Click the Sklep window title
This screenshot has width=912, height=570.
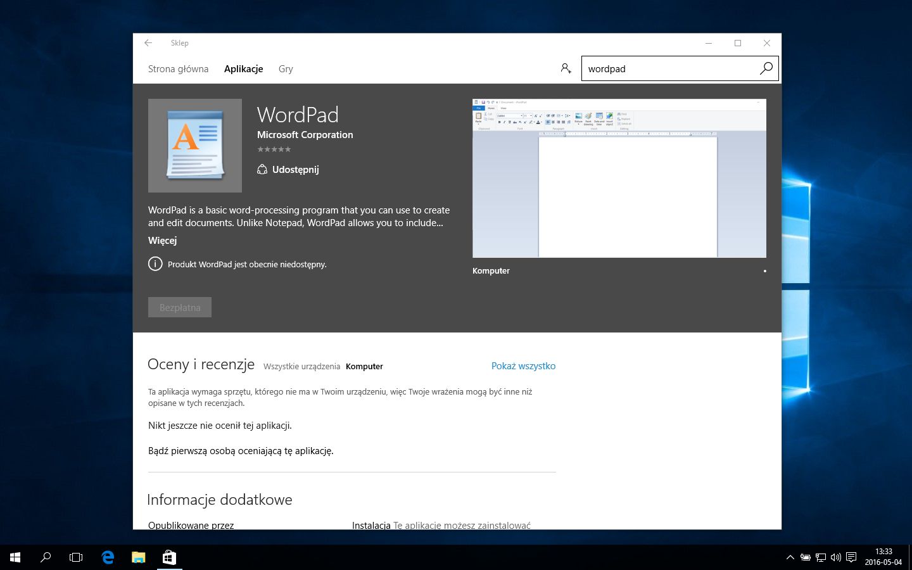pyautogui.click(x=180, y=43)
